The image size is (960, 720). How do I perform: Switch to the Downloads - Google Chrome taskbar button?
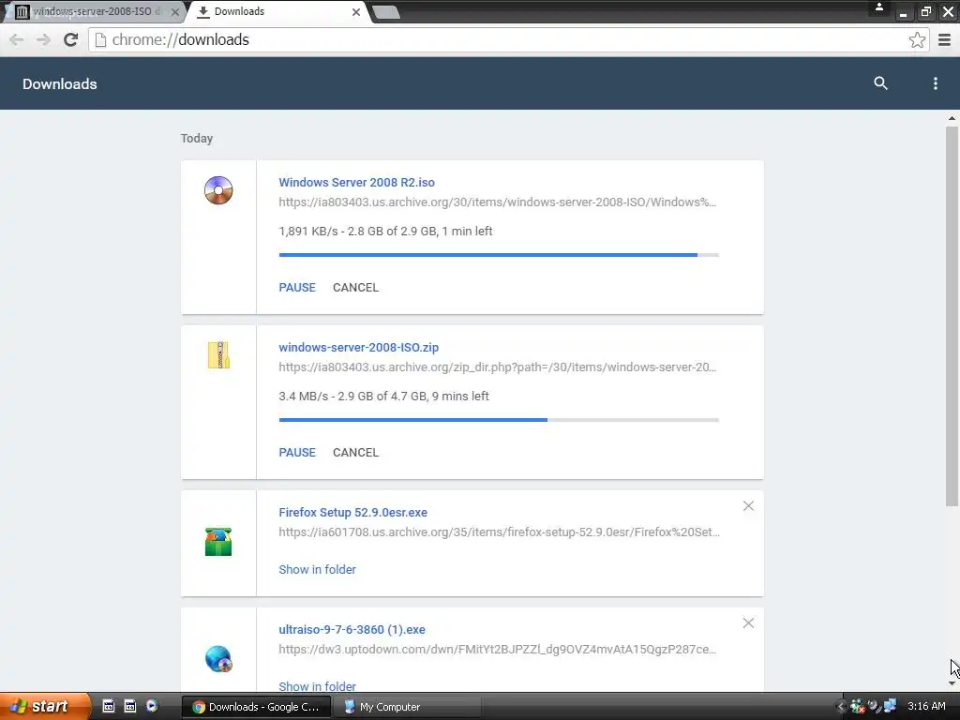[x=257, y=707]
